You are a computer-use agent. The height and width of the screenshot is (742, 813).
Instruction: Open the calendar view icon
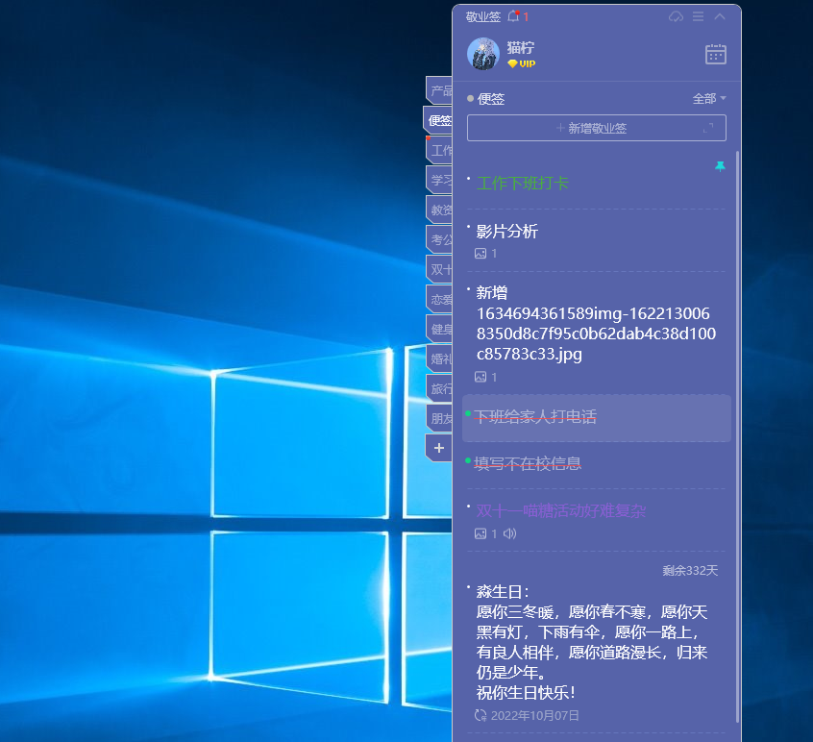tap(716, 55)
